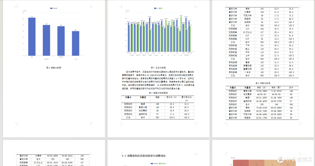Click the cell "78(52.349%)" in 表5
The image size is (315, 166).
tap(262, 91)
